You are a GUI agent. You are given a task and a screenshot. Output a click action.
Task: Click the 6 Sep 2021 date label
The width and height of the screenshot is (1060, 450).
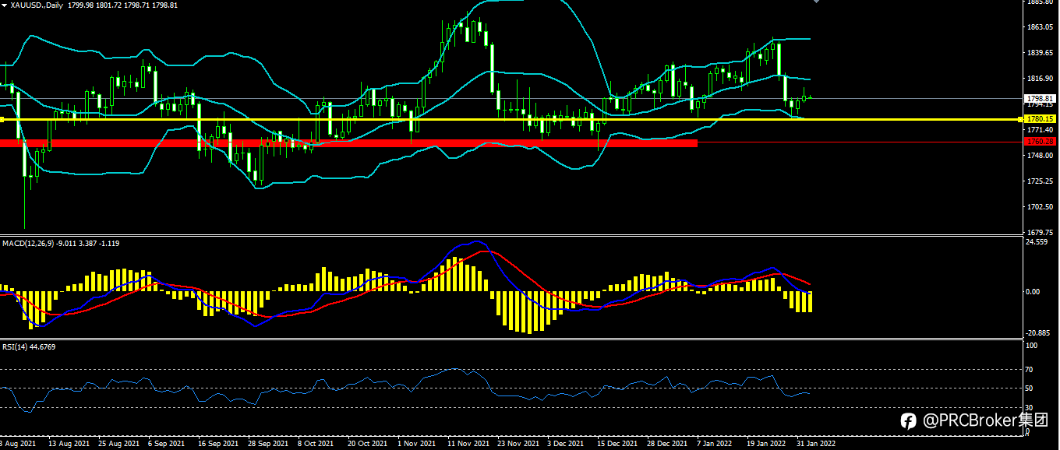pos(166,444)
